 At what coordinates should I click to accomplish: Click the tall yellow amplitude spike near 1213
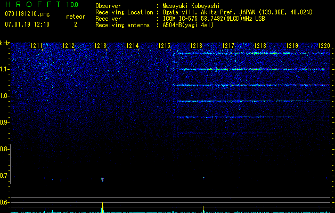coord(103,208)
